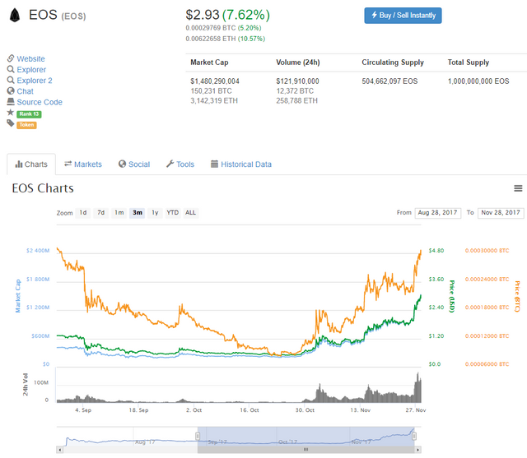Click the EOS Charts heading
Image resolution: width=527 pixels, height=458 pixels.
[x=43, y=188]
